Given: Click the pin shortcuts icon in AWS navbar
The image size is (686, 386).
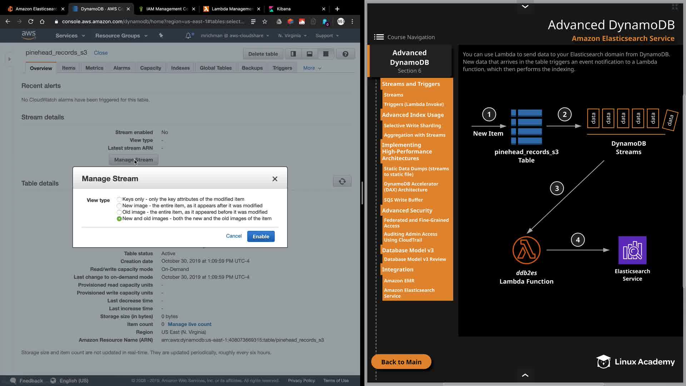Looking at the screenshot, I should 161,35.
